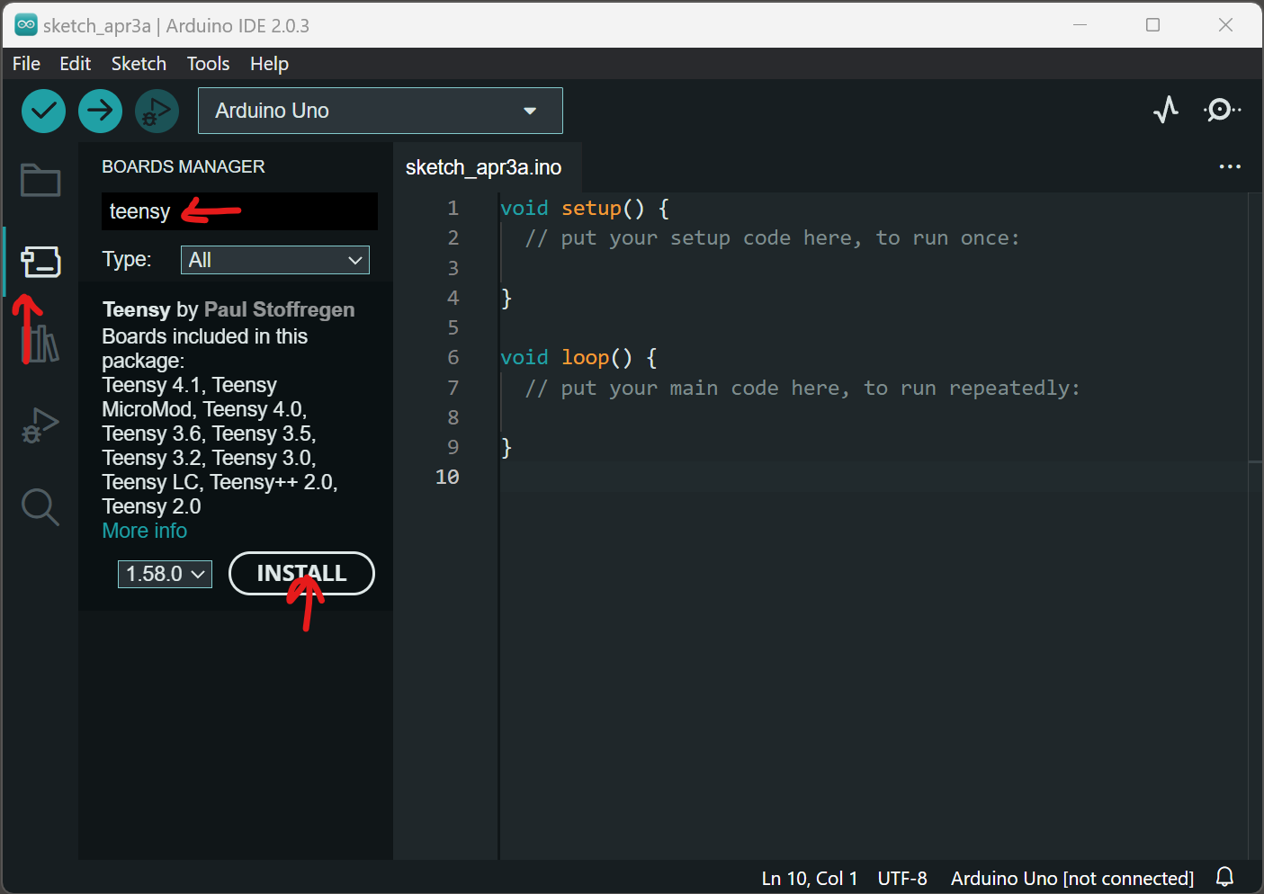Click line number 10 in the gutter
The width and height of the screenshot is (1264, 894).
pos(447,478)
